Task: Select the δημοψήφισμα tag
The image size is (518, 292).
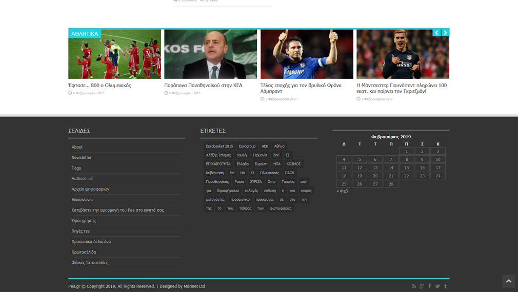Action: click(228, 191)
